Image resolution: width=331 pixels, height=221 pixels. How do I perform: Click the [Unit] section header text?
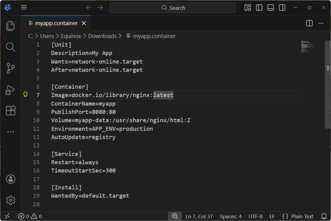click(x=61, y=45)
